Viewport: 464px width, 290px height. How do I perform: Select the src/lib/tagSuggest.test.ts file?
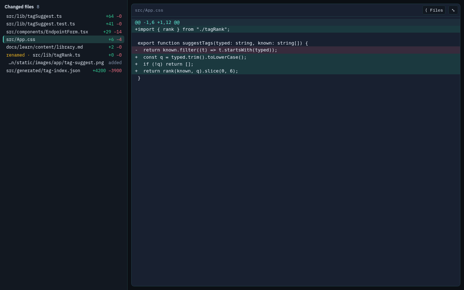tap(64, 24)
